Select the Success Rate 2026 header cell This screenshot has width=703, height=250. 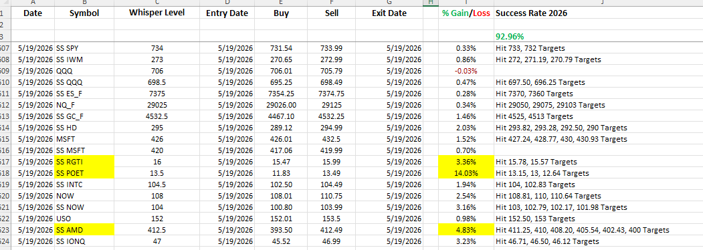pos(598,13)
